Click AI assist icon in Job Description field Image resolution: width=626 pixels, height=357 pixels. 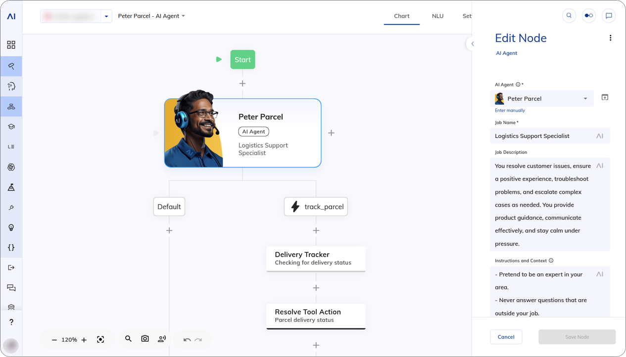pos(600,166)
